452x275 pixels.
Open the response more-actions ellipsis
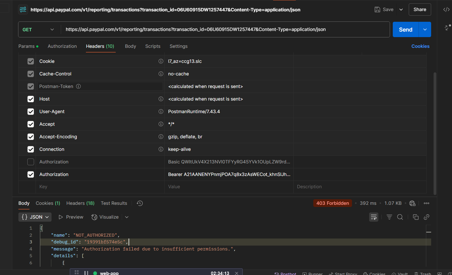pyautogui.click(x=427, y=203)
